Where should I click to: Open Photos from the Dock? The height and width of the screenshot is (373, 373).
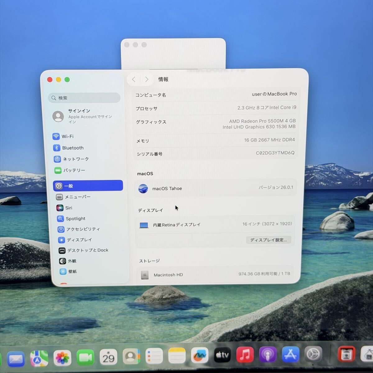[x=62, y=358]
